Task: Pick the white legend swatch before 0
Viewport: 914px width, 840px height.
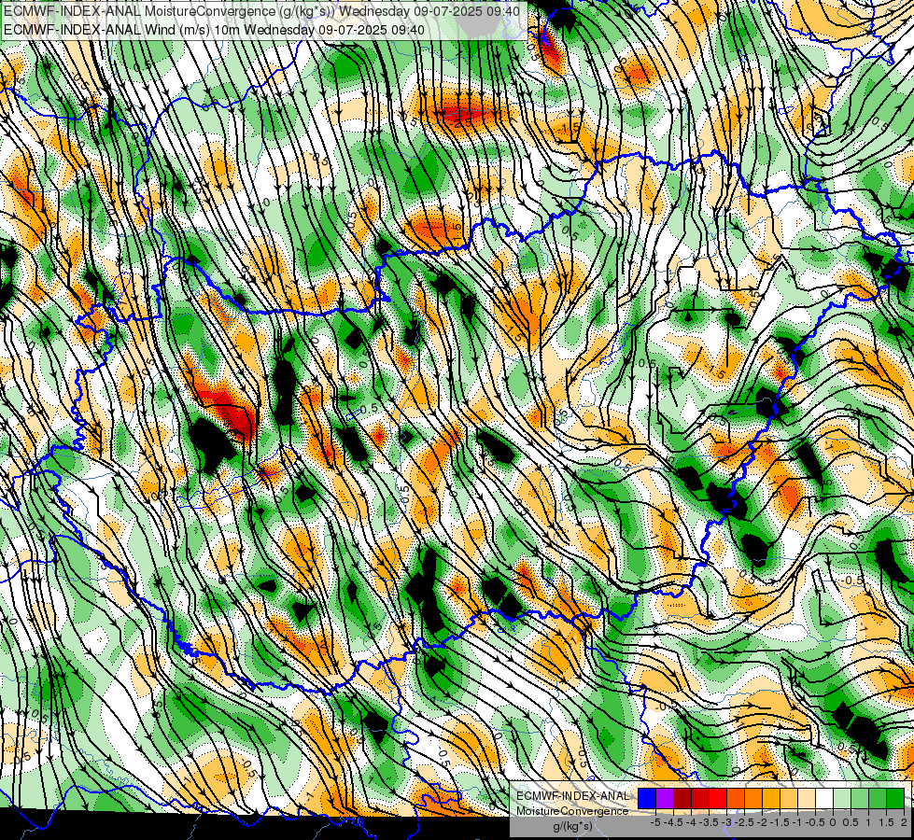Action: pos(823,798)
